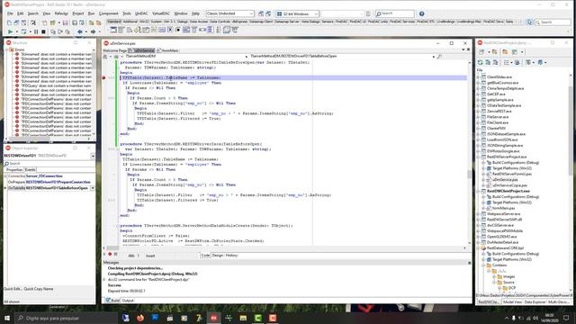
Task: Click the Program Reset stop button
Action: click(x=43, y=32)
